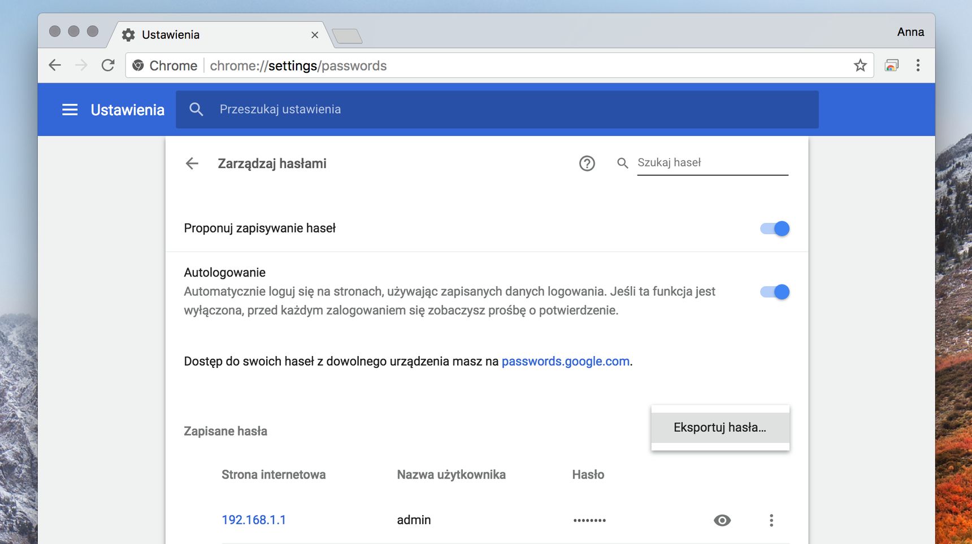This screenshot has width=972, height=544.
Task: Open the 192.168.1.1 site link
Action: [254, 520]
